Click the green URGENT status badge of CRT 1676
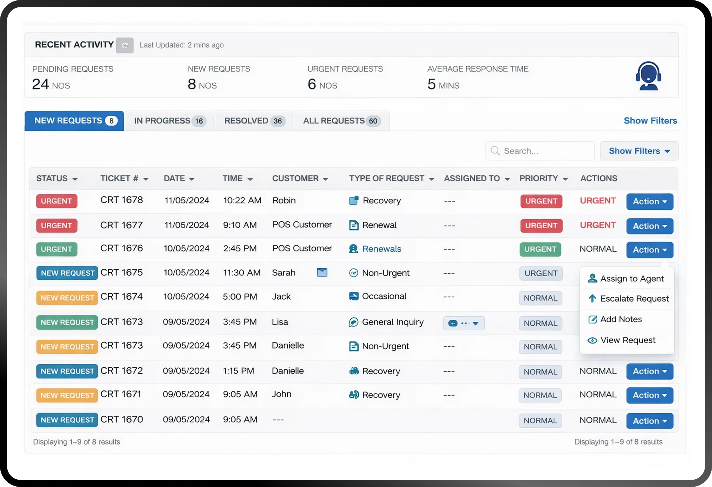The image size is (712, 487). click(57, 249)
